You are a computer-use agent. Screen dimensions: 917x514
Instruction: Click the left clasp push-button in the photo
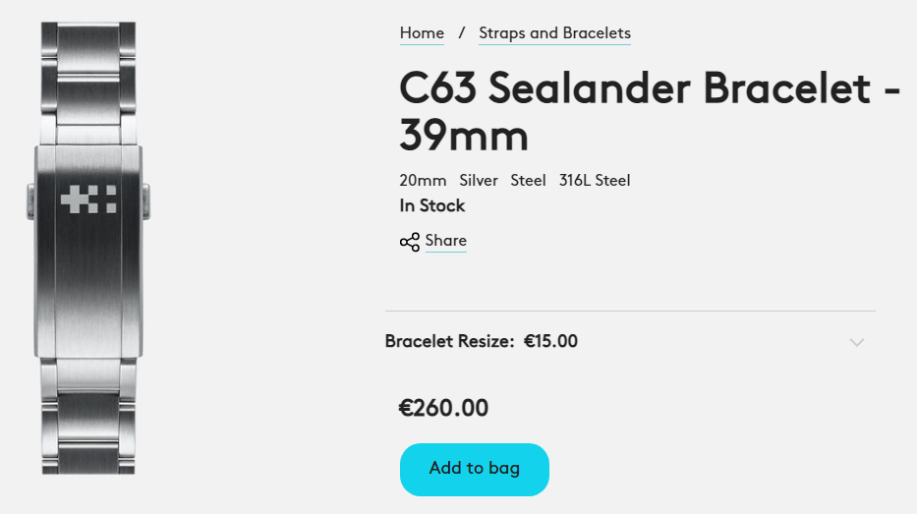coord(30,201)
